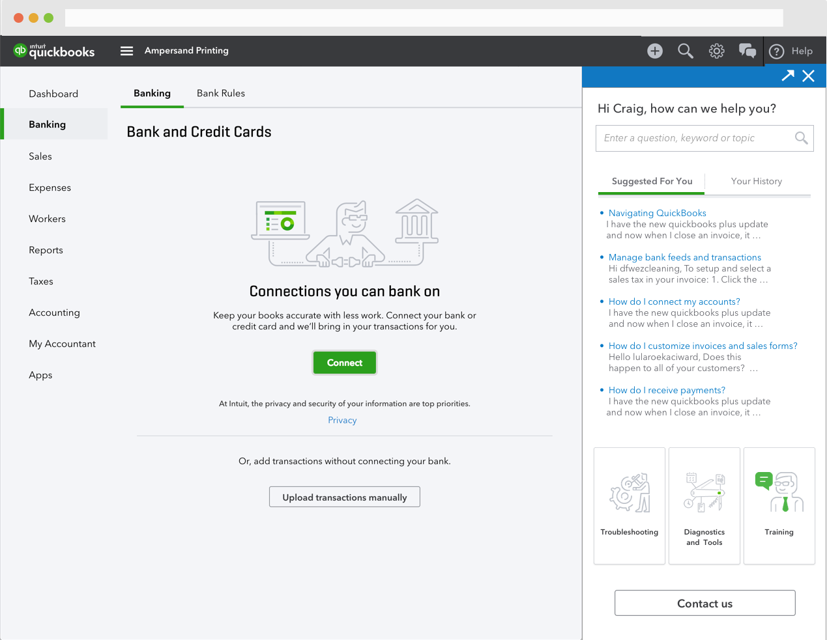
Task: Click the green maximize window dot
Action: click(48, 18)
